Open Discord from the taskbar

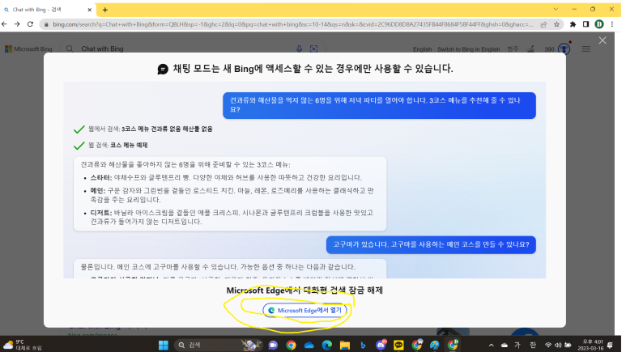click(x=381, y=345)
